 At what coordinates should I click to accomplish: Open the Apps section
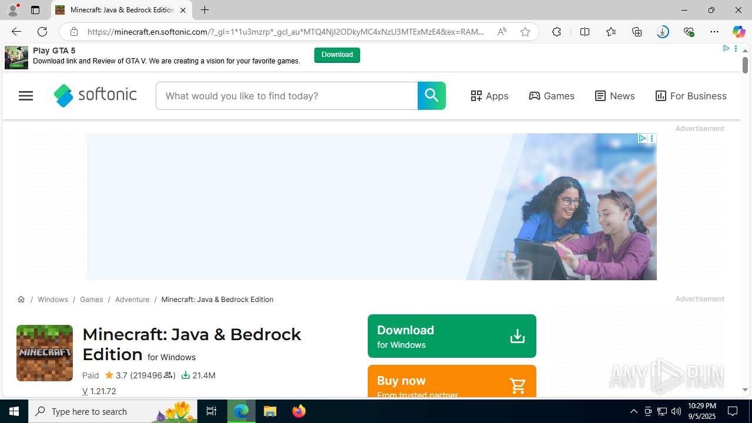pyautogui.click(x=489, y=96)
